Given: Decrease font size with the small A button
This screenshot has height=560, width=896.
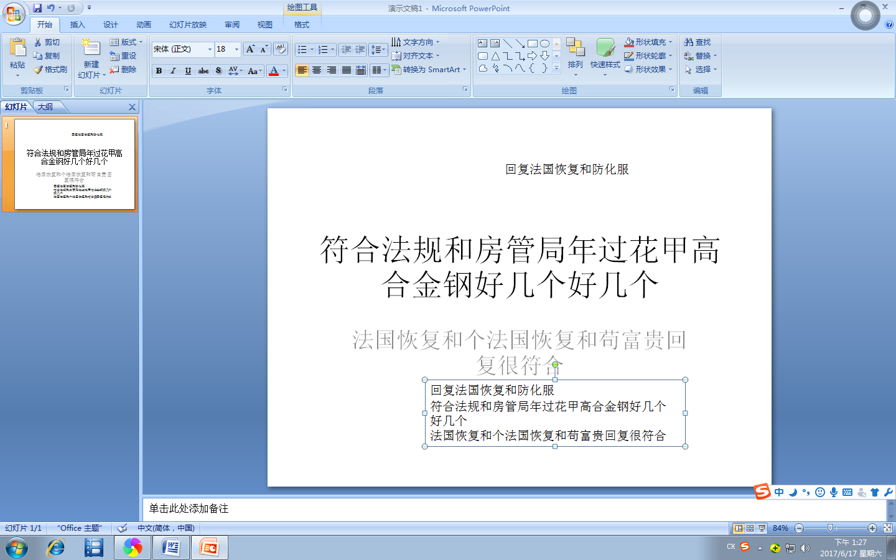Looking at the screenshot, I should click(x=263, y=49).
